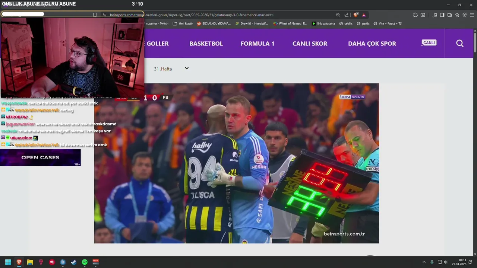Image resolution: width=477 pixels, height=268 pixels.
Task: Click the red fist app taskbar icon
Action: 52,262
